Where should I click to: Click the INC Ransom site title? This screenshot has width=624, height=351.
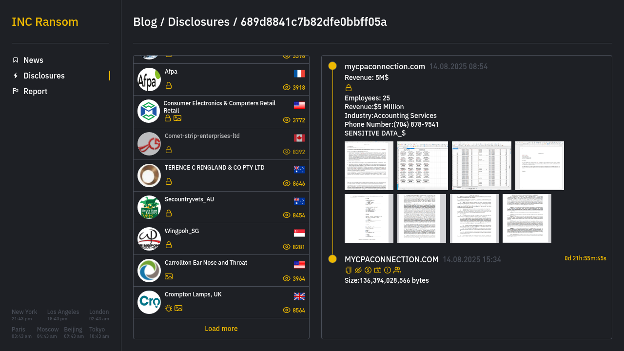tap(45, 22)
